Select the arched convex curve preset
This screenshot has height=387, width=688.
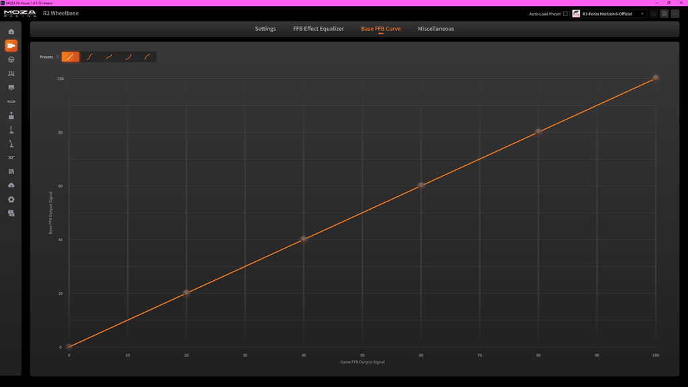(x=147, y=56)
